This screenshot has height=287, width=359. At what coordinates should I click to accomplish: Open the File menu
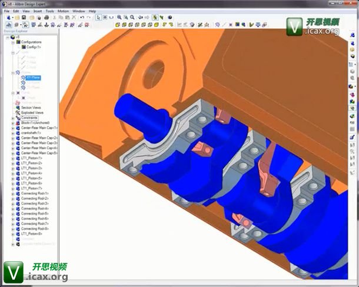[x=6, y=11]
